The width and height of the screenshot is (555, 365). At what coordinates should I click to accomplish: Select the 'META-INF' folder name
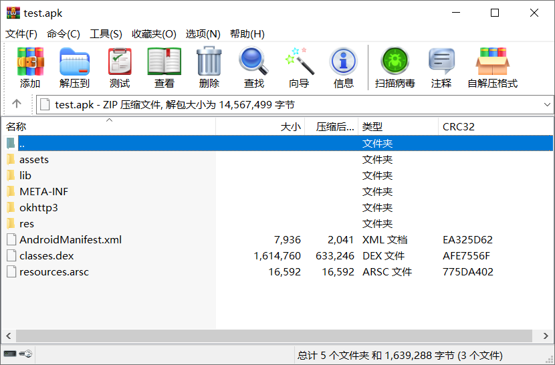click(44, 192)
